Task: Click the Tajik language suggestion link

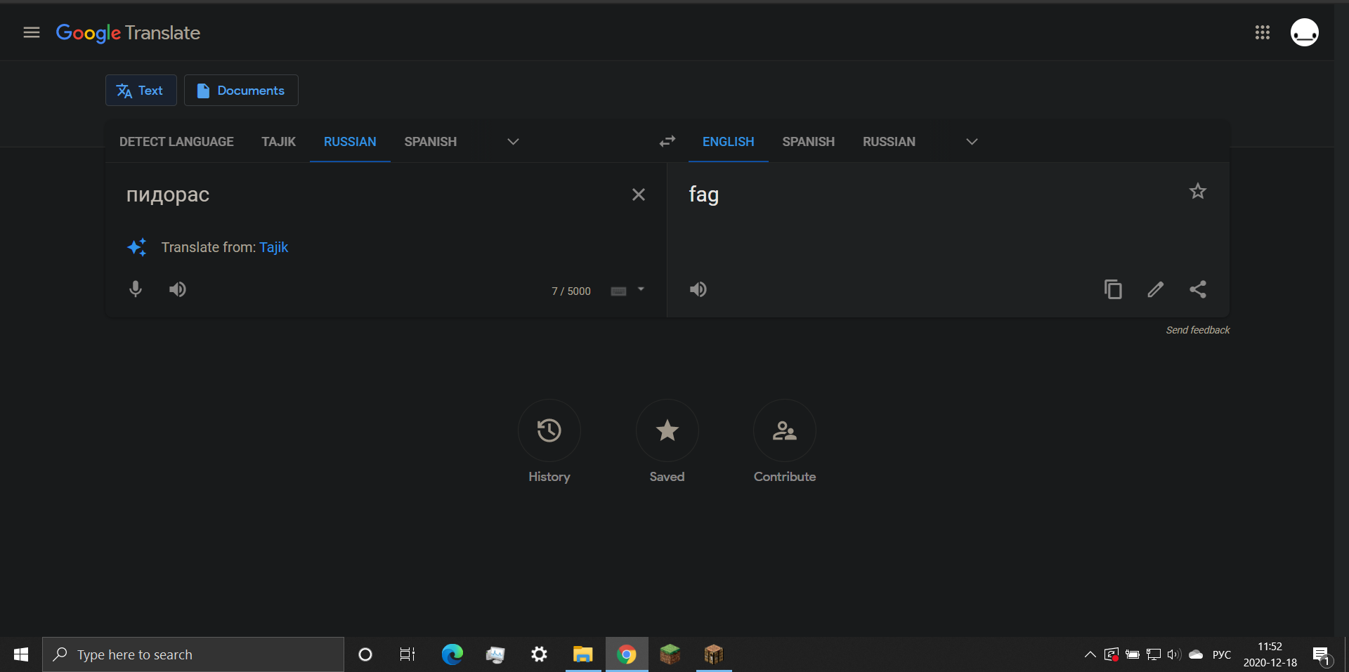Action: click(x=274, y=247)
